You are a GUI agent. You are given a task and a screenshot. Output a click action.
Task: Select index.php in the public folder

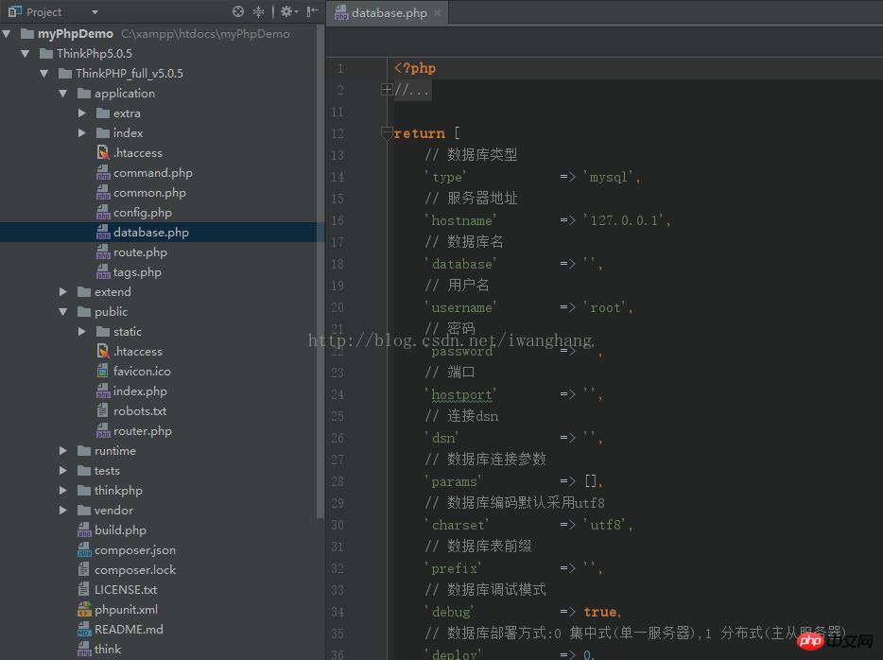(140, 391)
